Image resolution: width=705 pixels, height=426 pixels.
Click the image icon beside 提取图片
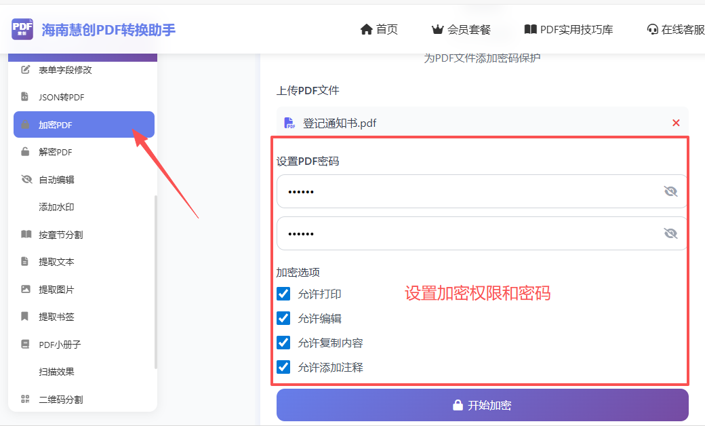click(26, 289)
